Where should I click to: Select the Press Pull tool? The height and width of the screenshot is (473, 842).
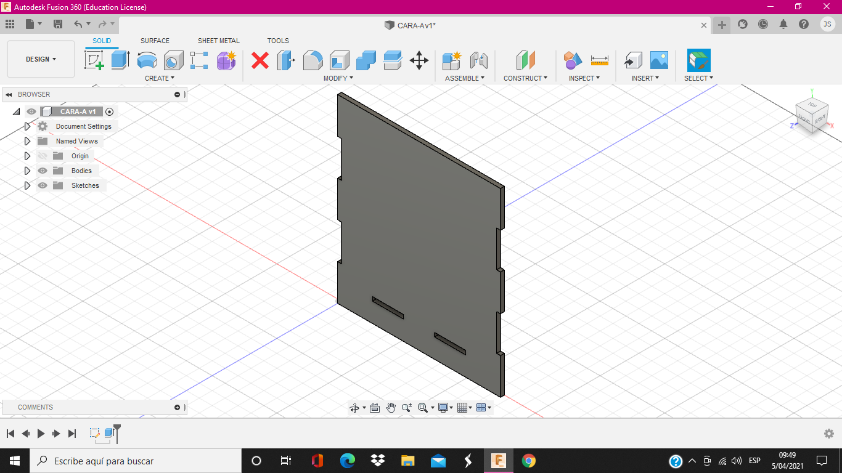point(286,60)
